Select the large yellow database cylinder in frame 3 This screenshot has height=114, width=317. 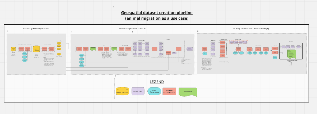pos(36,49)
